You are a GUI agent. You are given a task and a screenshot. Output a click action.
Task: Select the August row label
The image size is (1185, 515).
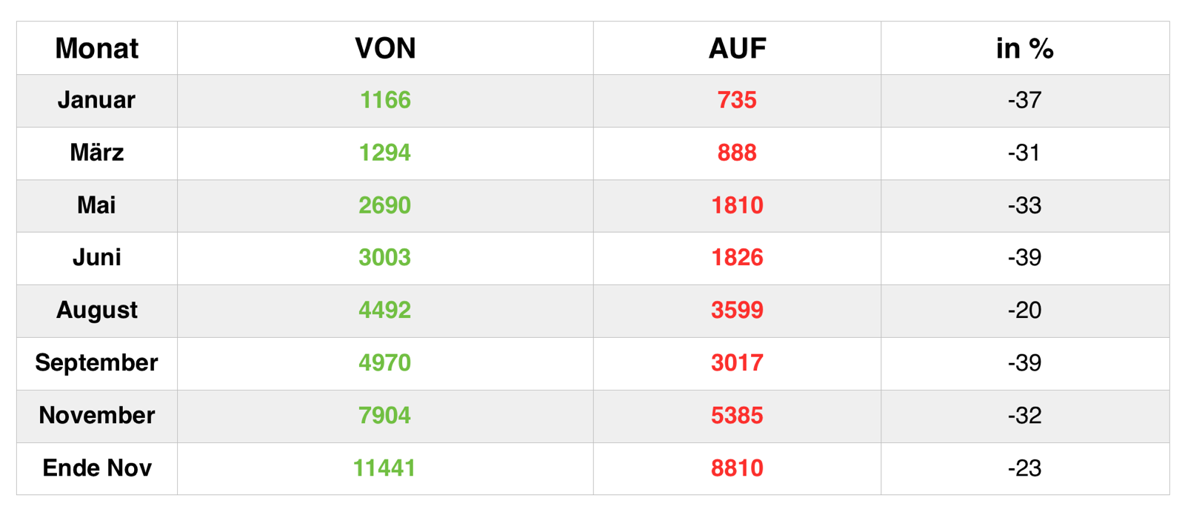(97, 310)
